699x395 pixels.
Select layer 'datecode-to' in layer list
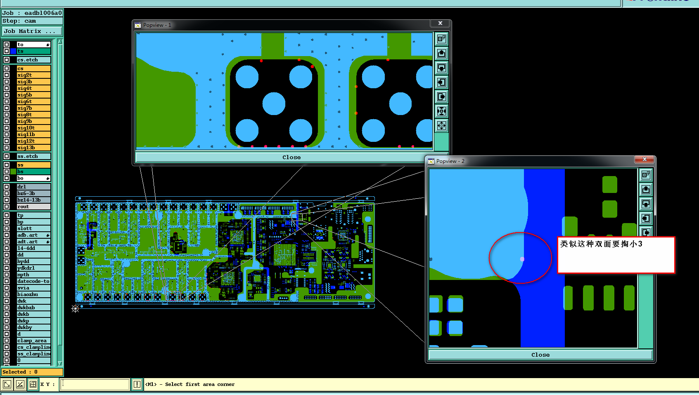[33, 281]
